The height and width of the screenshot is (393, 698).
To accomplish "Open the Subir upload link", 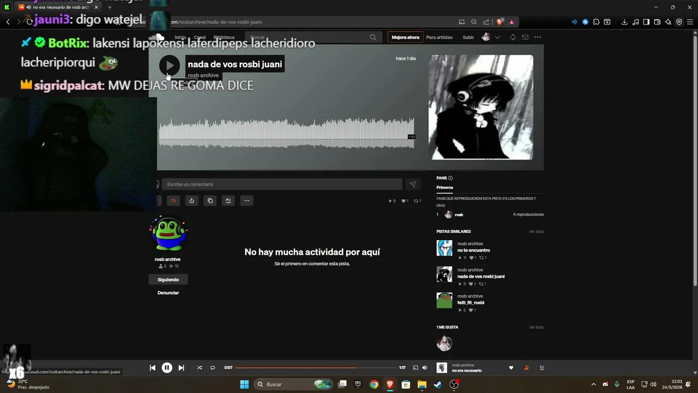I will point(468,38).
